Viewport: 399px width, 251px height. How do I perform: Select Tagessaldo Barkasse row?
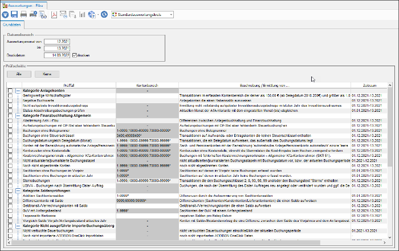[197, 216]
